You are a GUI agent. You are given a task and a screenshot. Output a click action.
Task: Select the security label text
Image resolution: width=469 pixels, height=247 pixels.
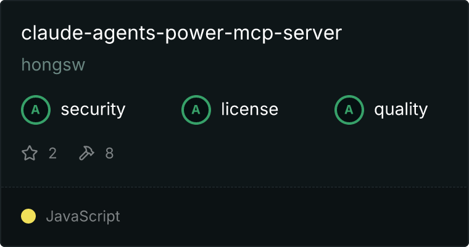tap(93, 109)
